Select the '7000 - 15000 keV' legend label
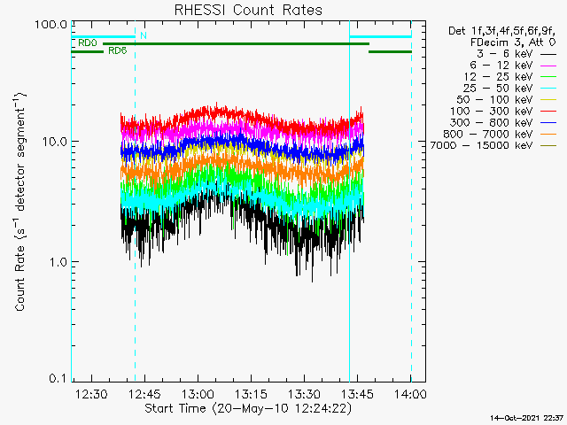 [x=481, y=145]
